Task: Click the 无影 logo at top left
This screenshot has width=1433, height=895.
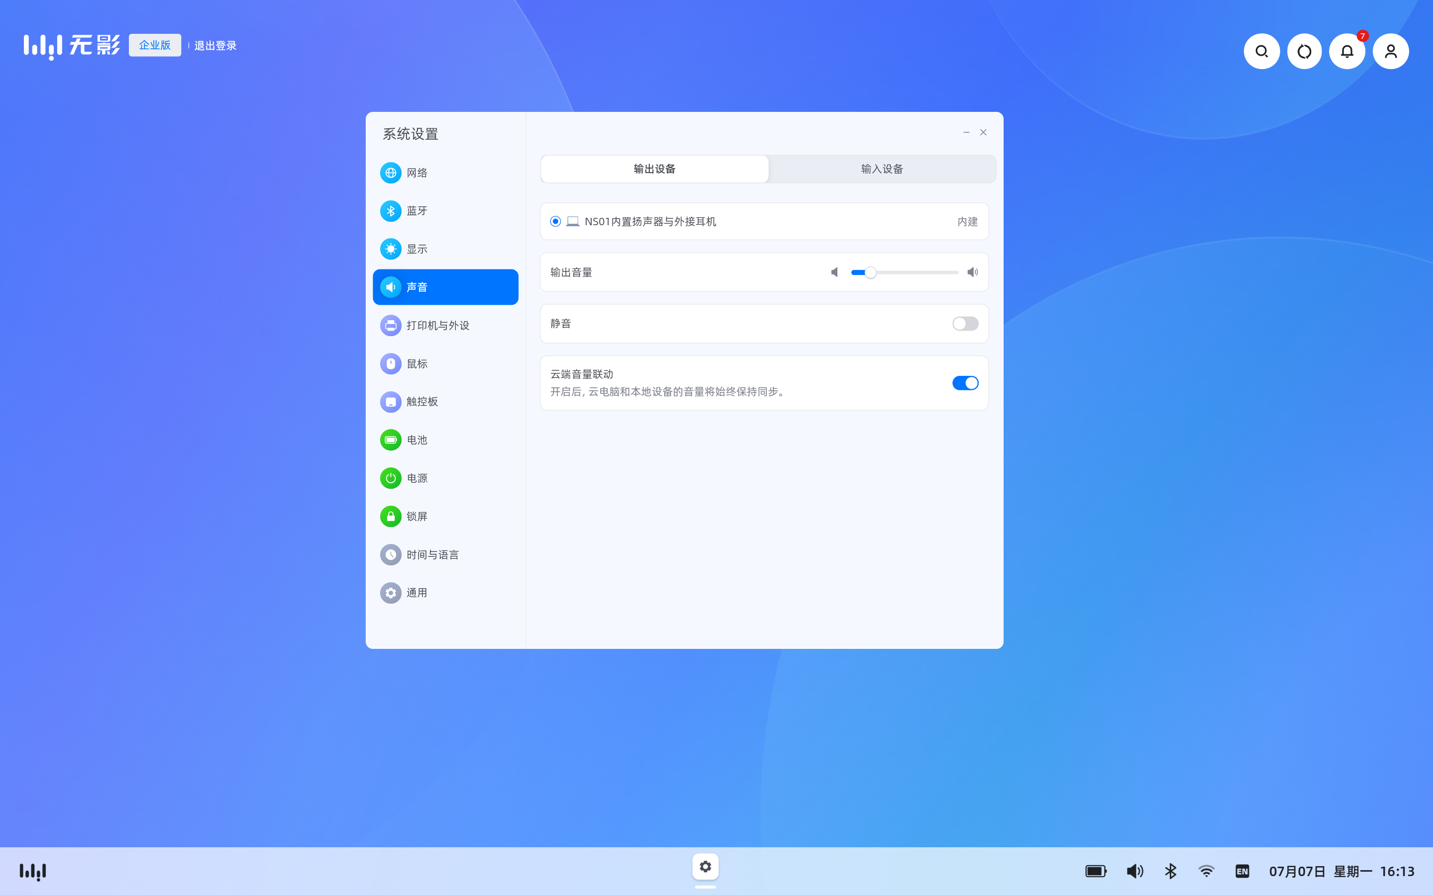Action: pos(72,46)
